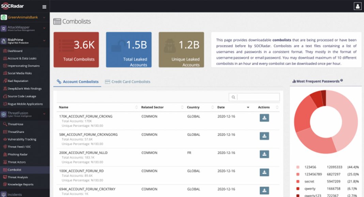Click the AttackMapper module icon
This screenshot has width=364, height=197.
(4, 29)
